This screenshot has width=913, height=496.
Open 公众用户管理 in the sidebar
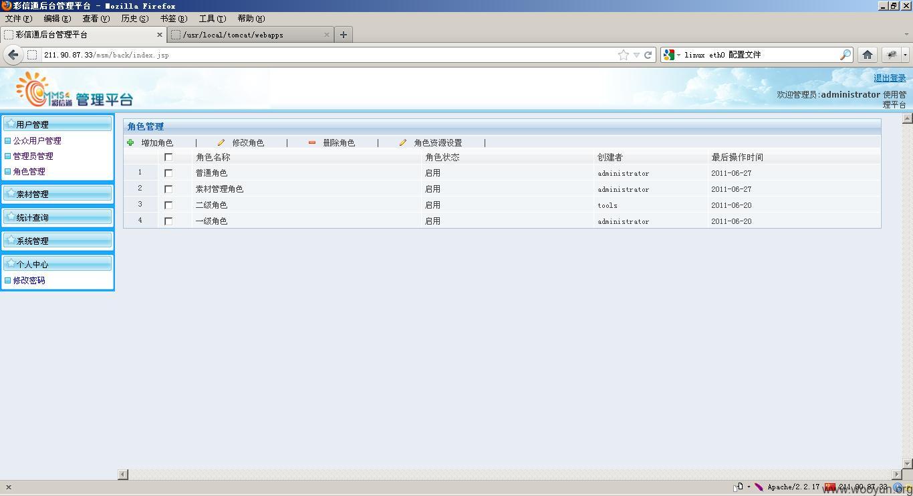[x=37, y=140]
